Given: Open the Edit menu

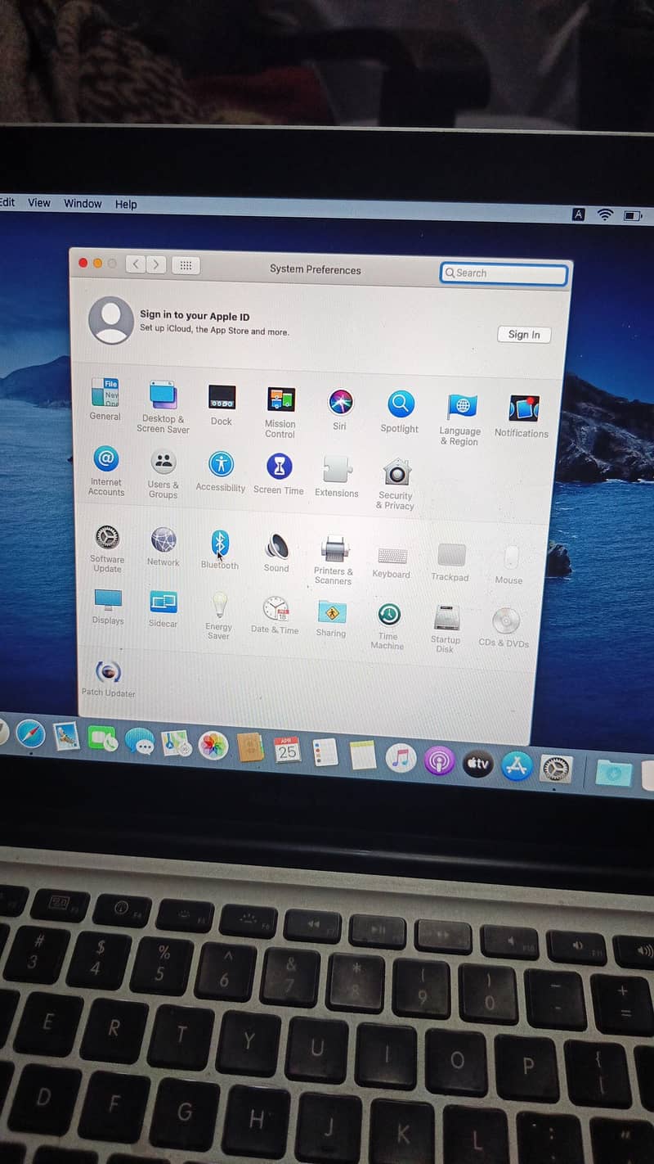Looking at the screenshot, I should point(7,202).
